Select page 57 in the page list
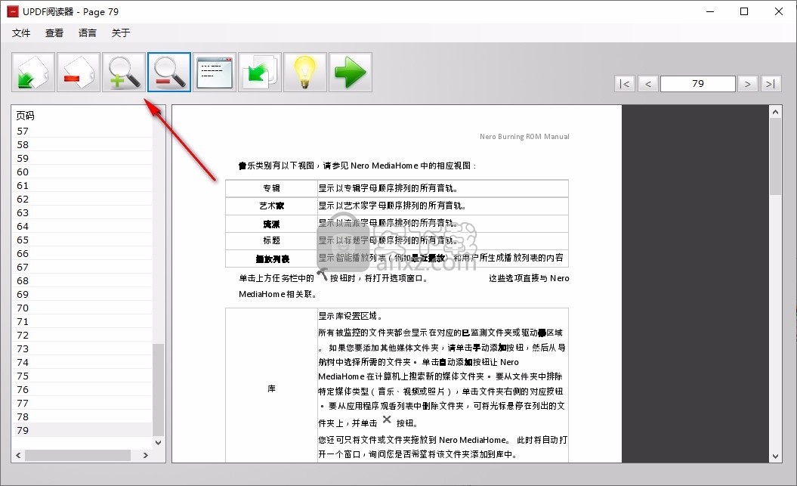 pos(82,132)
